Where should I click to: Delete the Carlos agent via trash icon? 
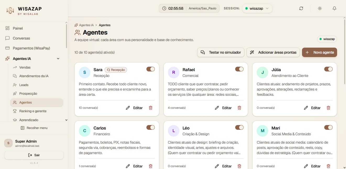(151, 166)
